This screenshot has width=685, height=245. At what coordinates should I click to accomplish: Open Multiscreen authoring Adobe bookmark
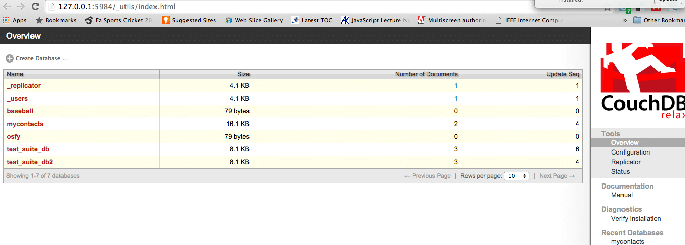[x=452, y=20]
